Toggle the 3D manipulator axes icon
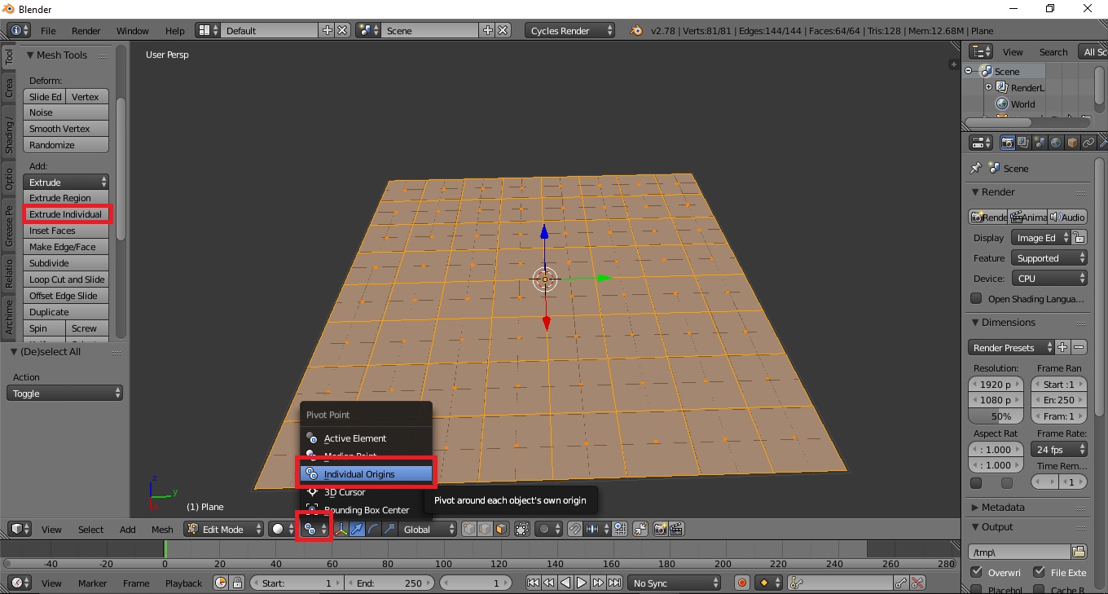This screenshot has height=594, width=1108. tap(341, 529)
